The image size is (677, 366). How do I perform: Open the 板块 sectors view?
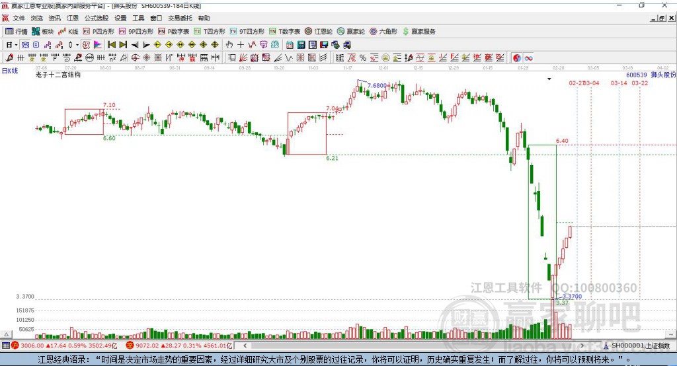(x=43, y=32)
